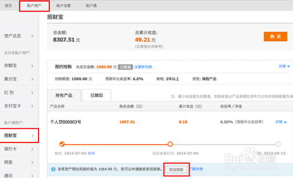This screenshot has width=293, height=178.
Task: Select 持有产品 tab
Action: (64, 95)
